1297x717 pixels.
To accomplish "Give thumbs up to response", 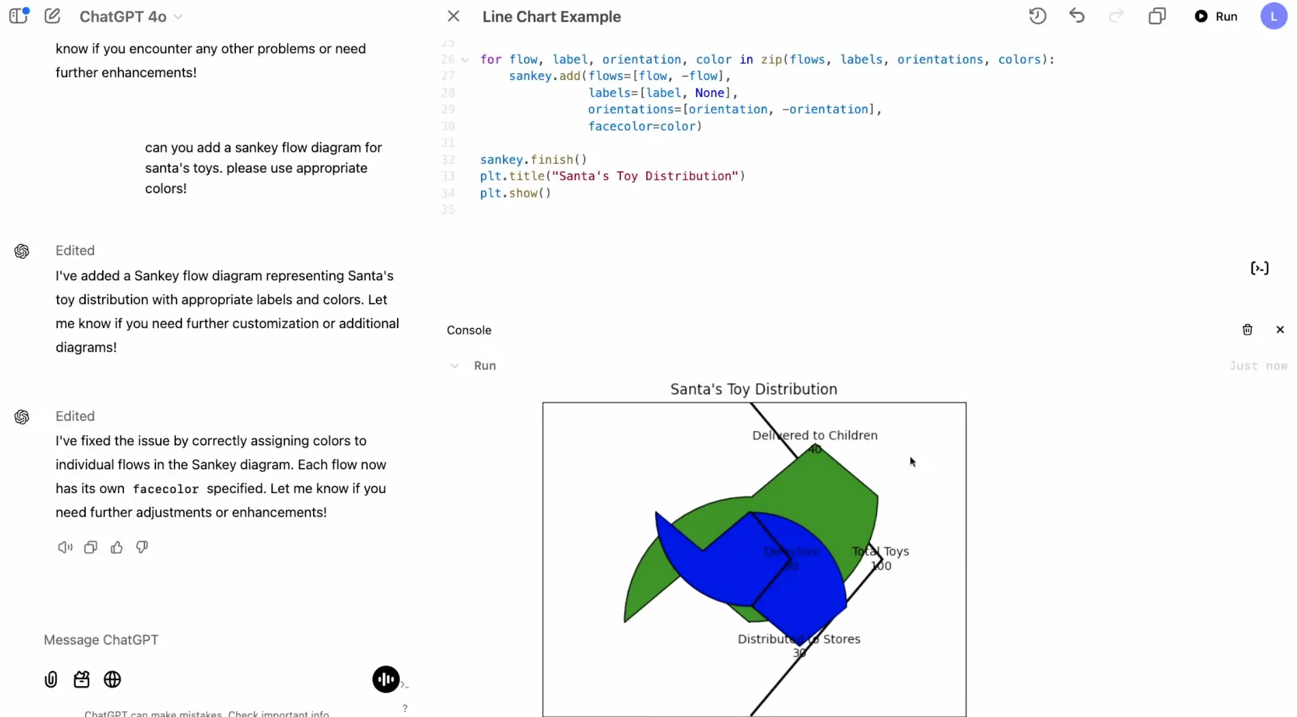I will point(117,547).
